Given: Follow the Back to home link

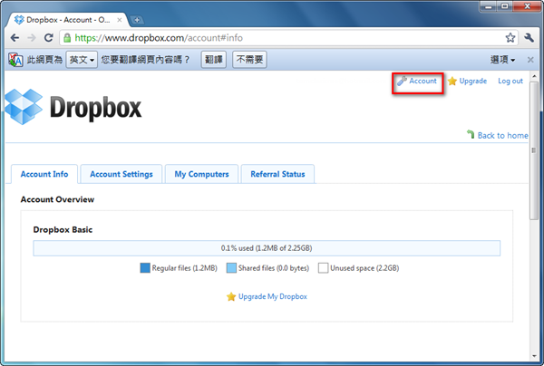Looking at the screenshot, I should (x=502, y=135).
